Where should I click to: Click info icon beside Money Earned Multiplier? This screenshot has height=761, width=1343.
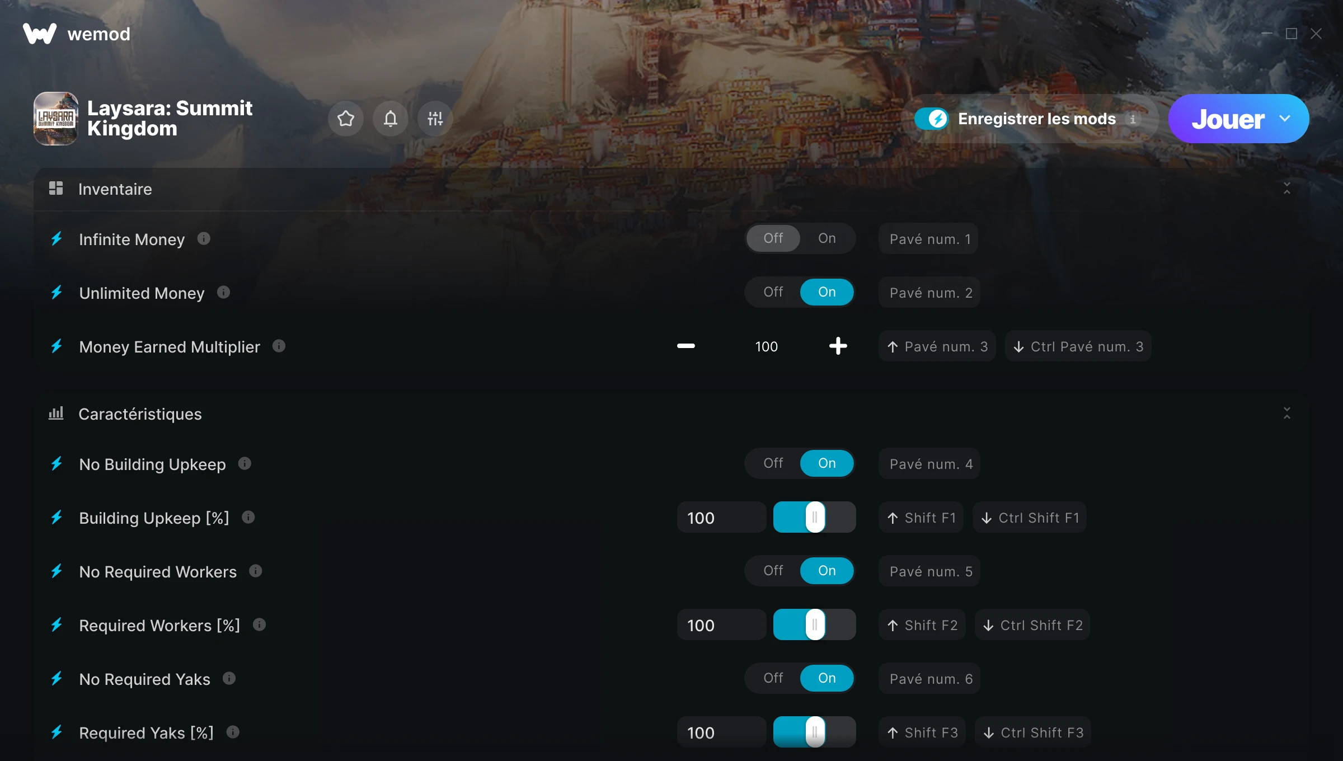point(279,346)
